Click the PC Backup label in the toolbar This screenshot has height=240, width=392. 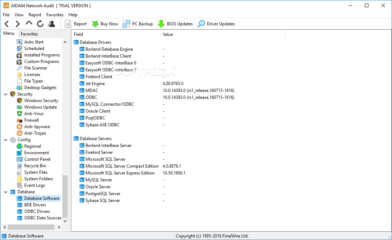point(142,24)
